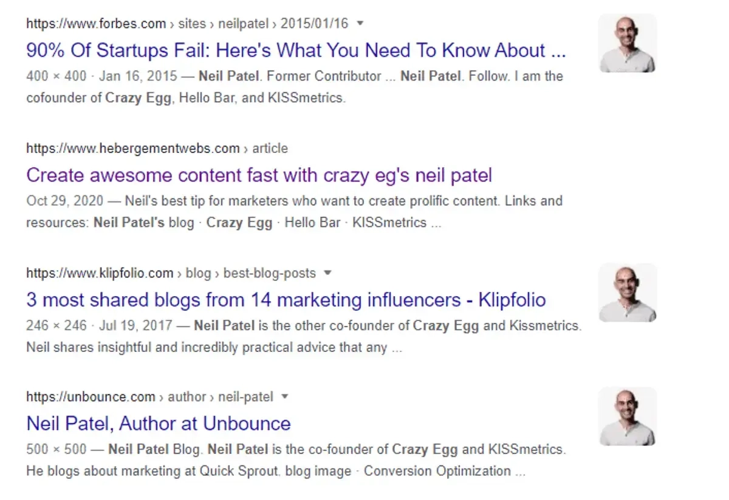The image size is (729, 500).
Task: Open 'Create awesome content fast' result link
Action: (259, 175)
